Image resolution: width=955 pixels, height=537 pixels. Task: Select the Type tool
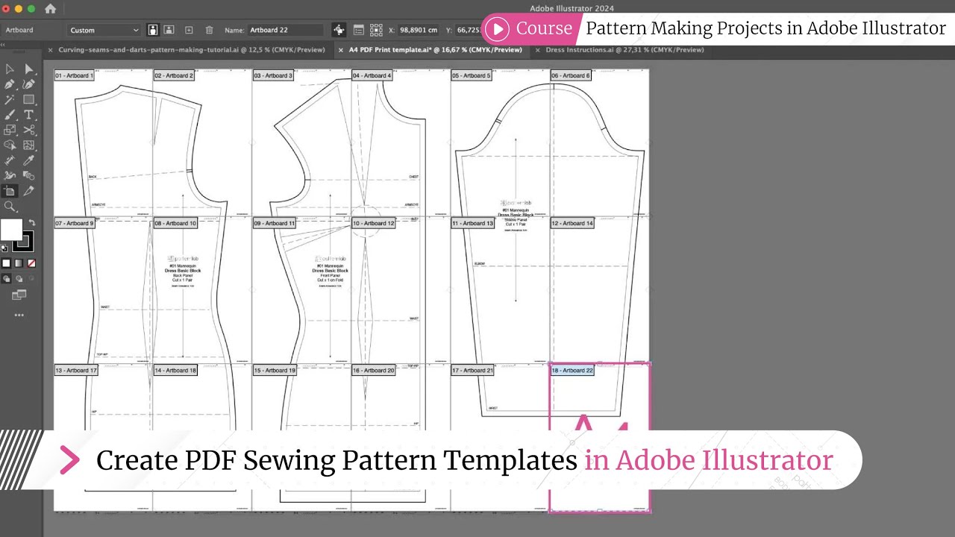coord(29,115)
